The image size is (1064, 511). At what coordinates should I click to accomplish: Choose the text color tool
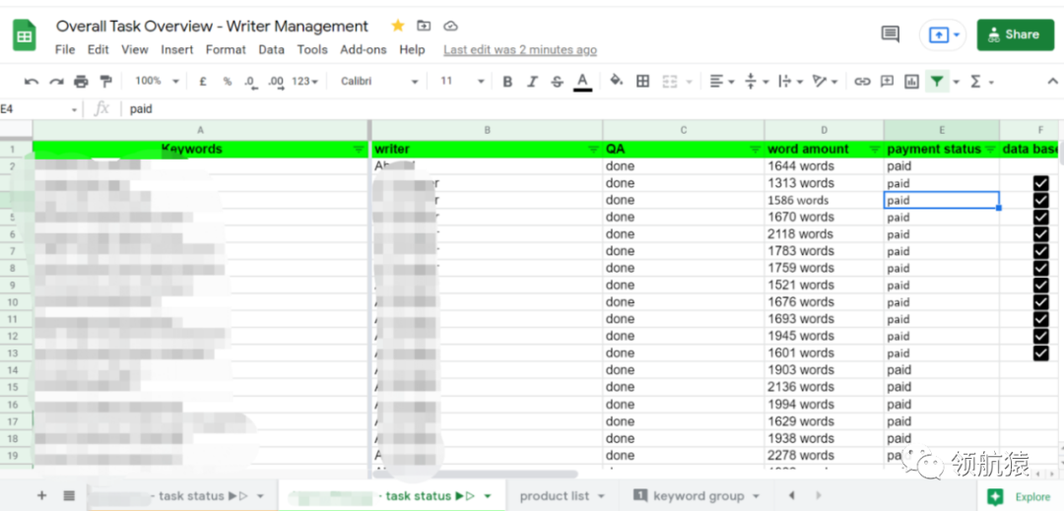(x=582, y=82)
